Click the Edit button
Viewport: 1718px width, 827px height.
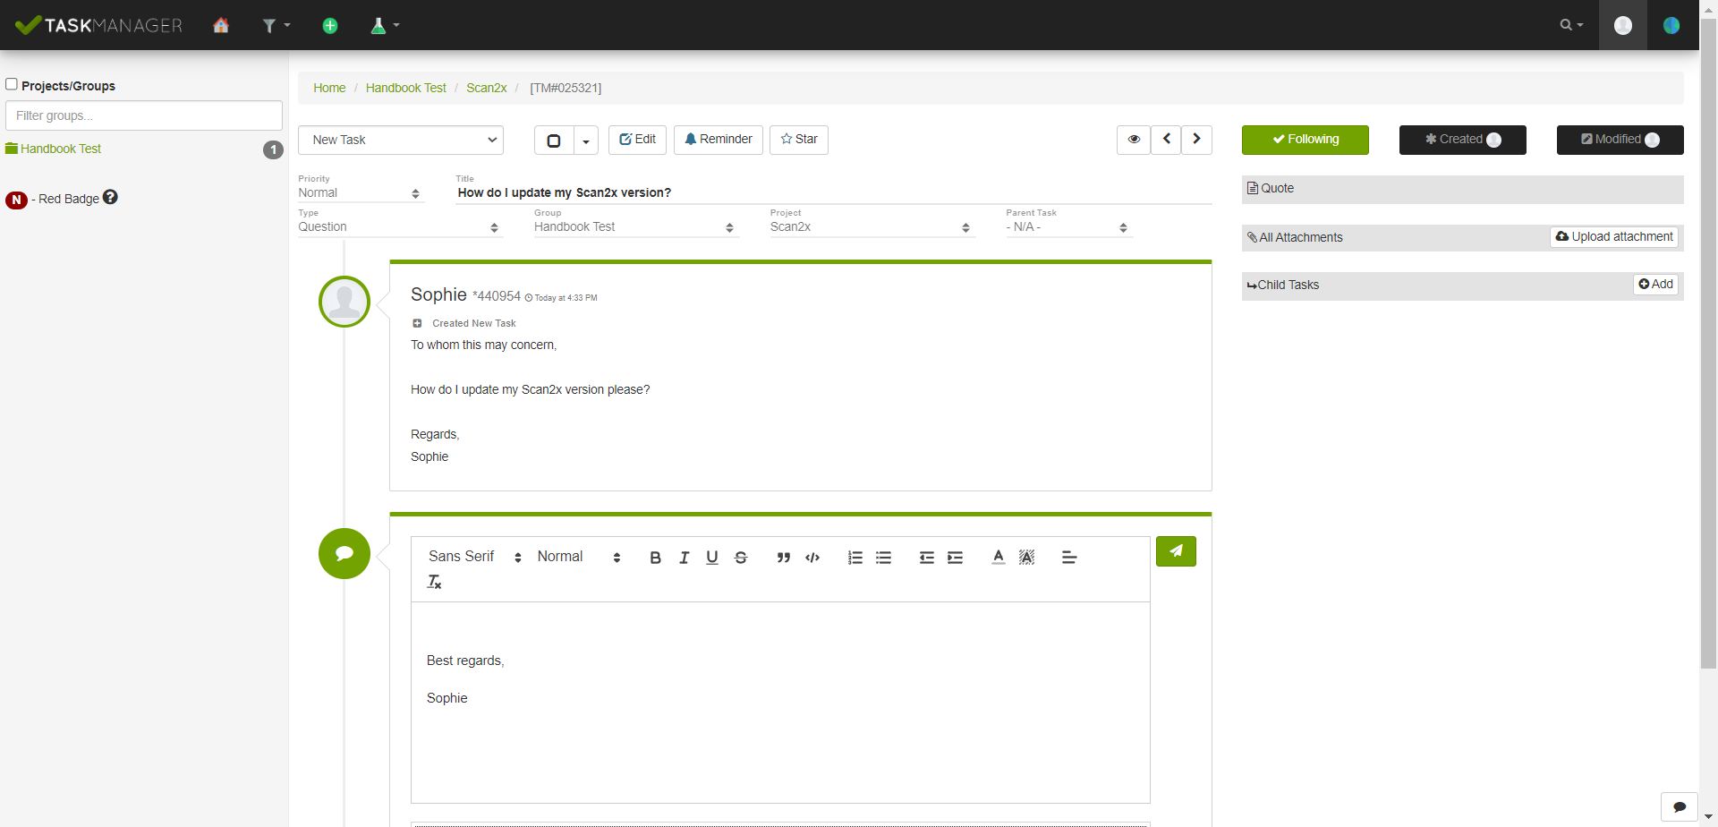click(x=637, y=140)
